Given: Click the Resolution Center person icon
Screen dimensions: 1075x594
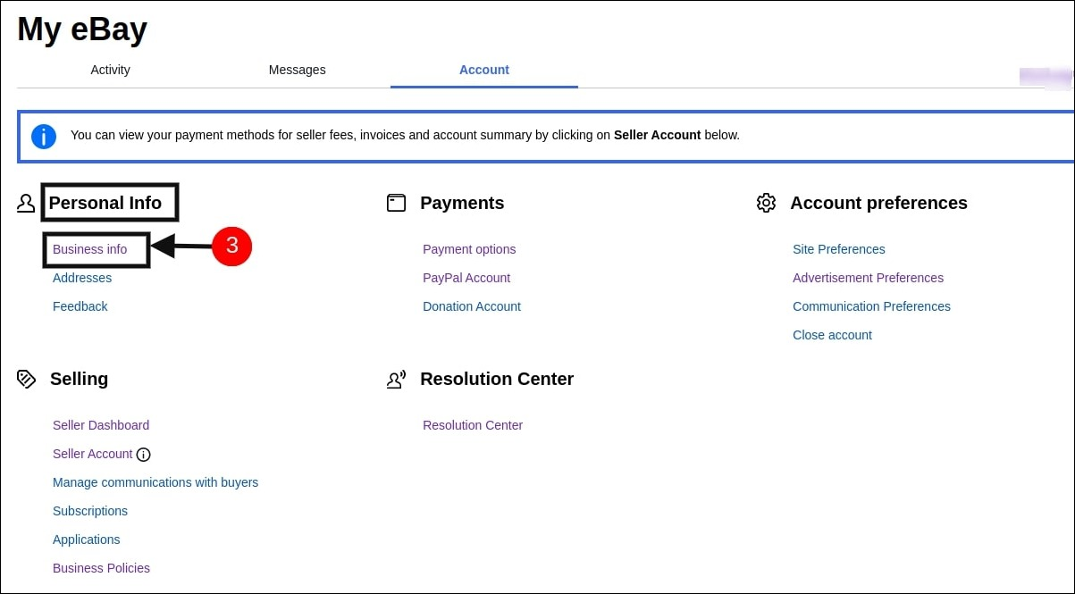Looking at the screenshot, I should (396, 380).
